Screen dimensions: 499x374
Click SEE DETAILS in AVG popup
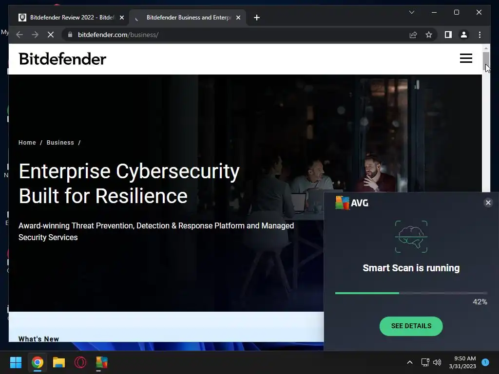coord(411,326)
